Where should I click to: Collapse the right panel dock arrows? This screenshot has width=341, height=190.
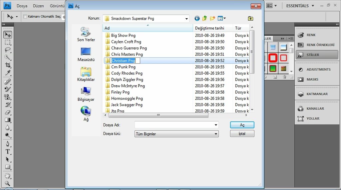(337, 25)
